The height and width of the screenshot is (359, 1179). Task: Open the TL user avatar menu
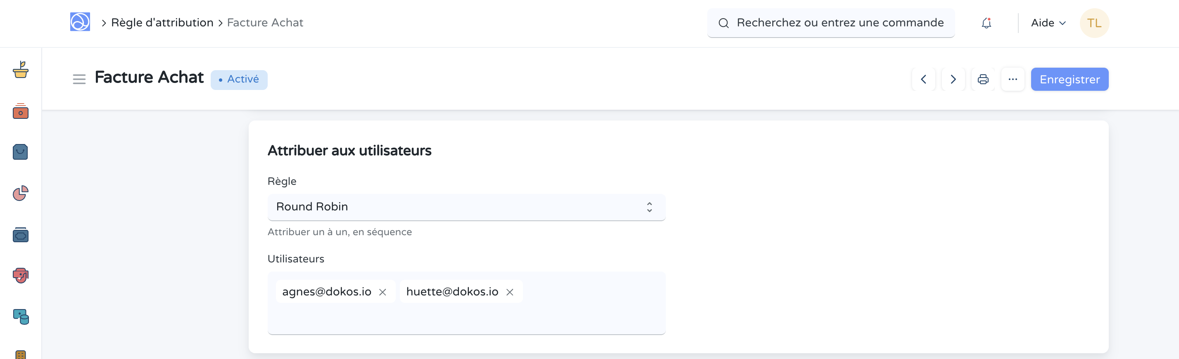tap(1094, 23)
